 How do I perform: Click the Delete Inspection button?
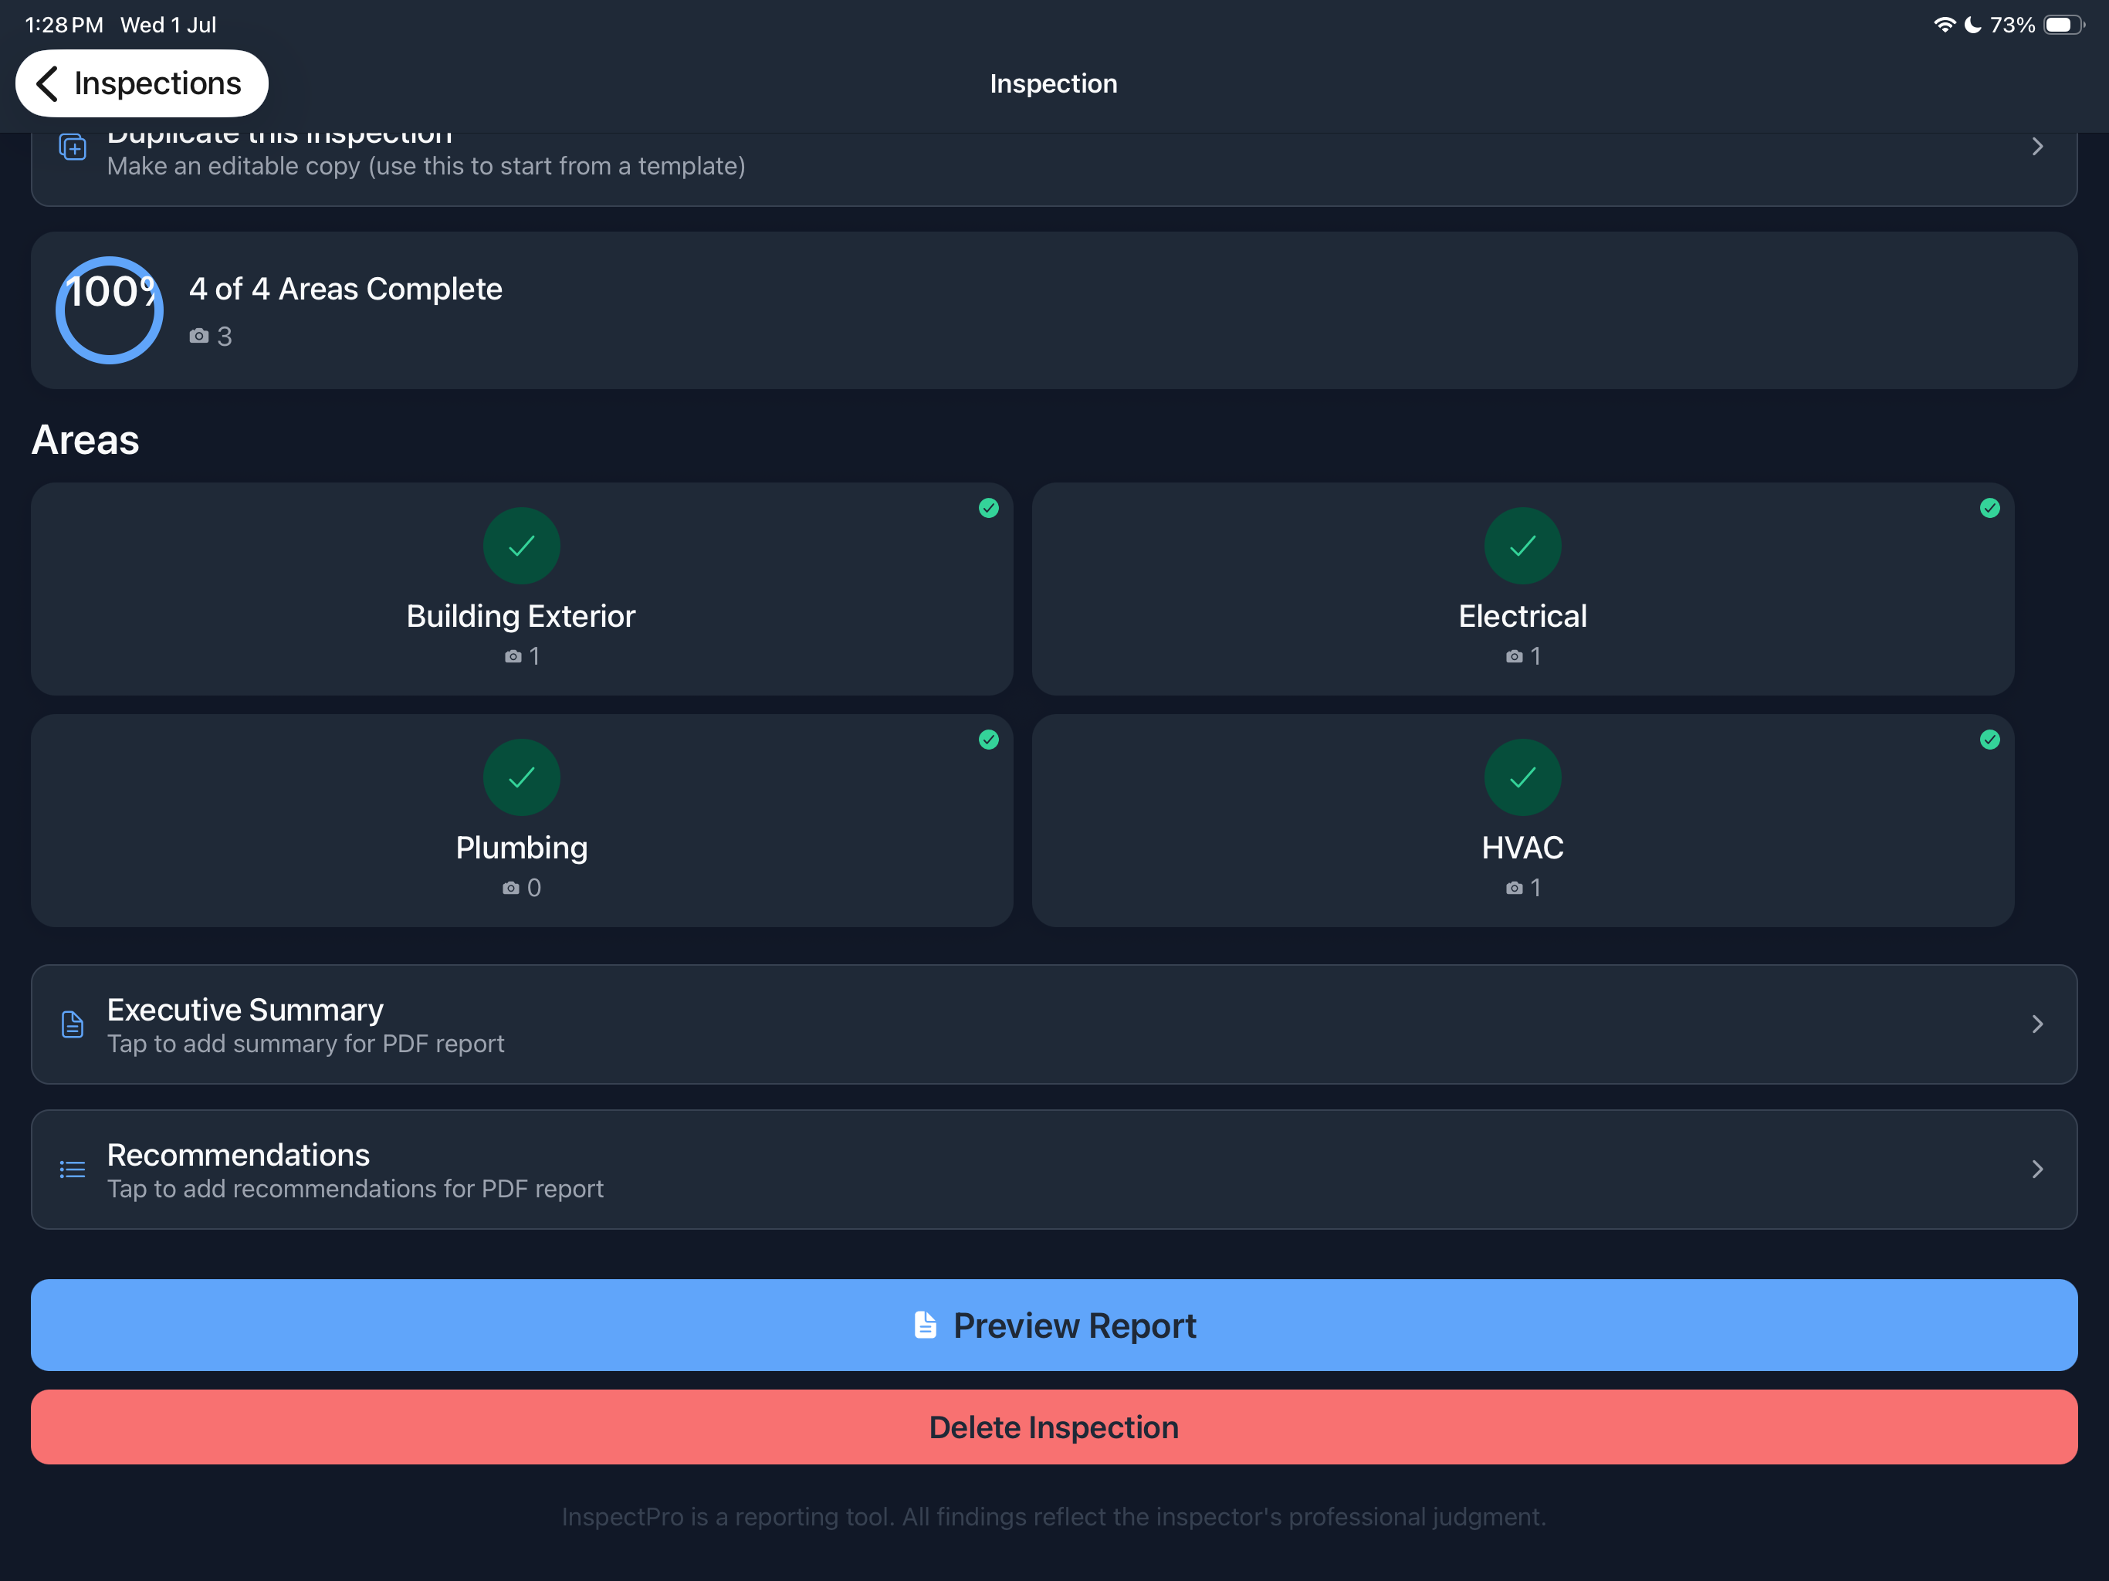click(1054, 1427)
